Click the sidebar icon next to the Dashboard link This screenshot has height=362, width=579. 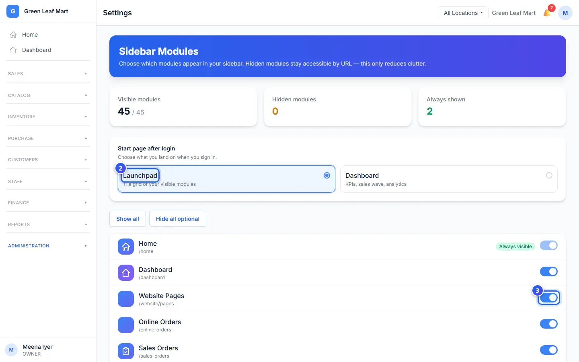(x=13, y=50)
